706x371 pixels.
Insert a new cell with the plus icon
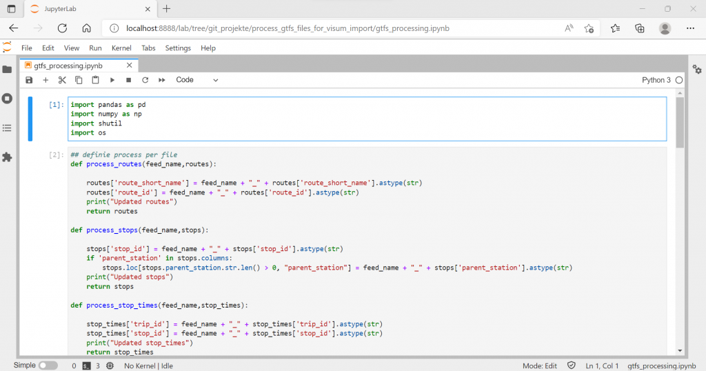(x=46, y=80)
